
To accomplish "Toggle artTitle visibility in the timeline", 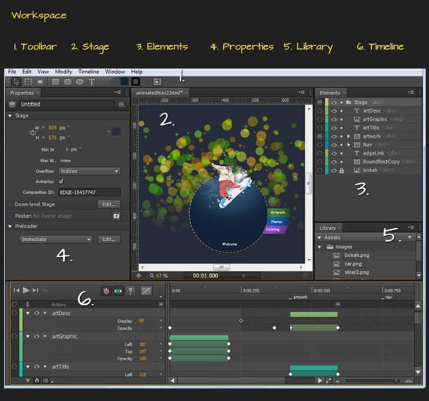I will [37, 366].
